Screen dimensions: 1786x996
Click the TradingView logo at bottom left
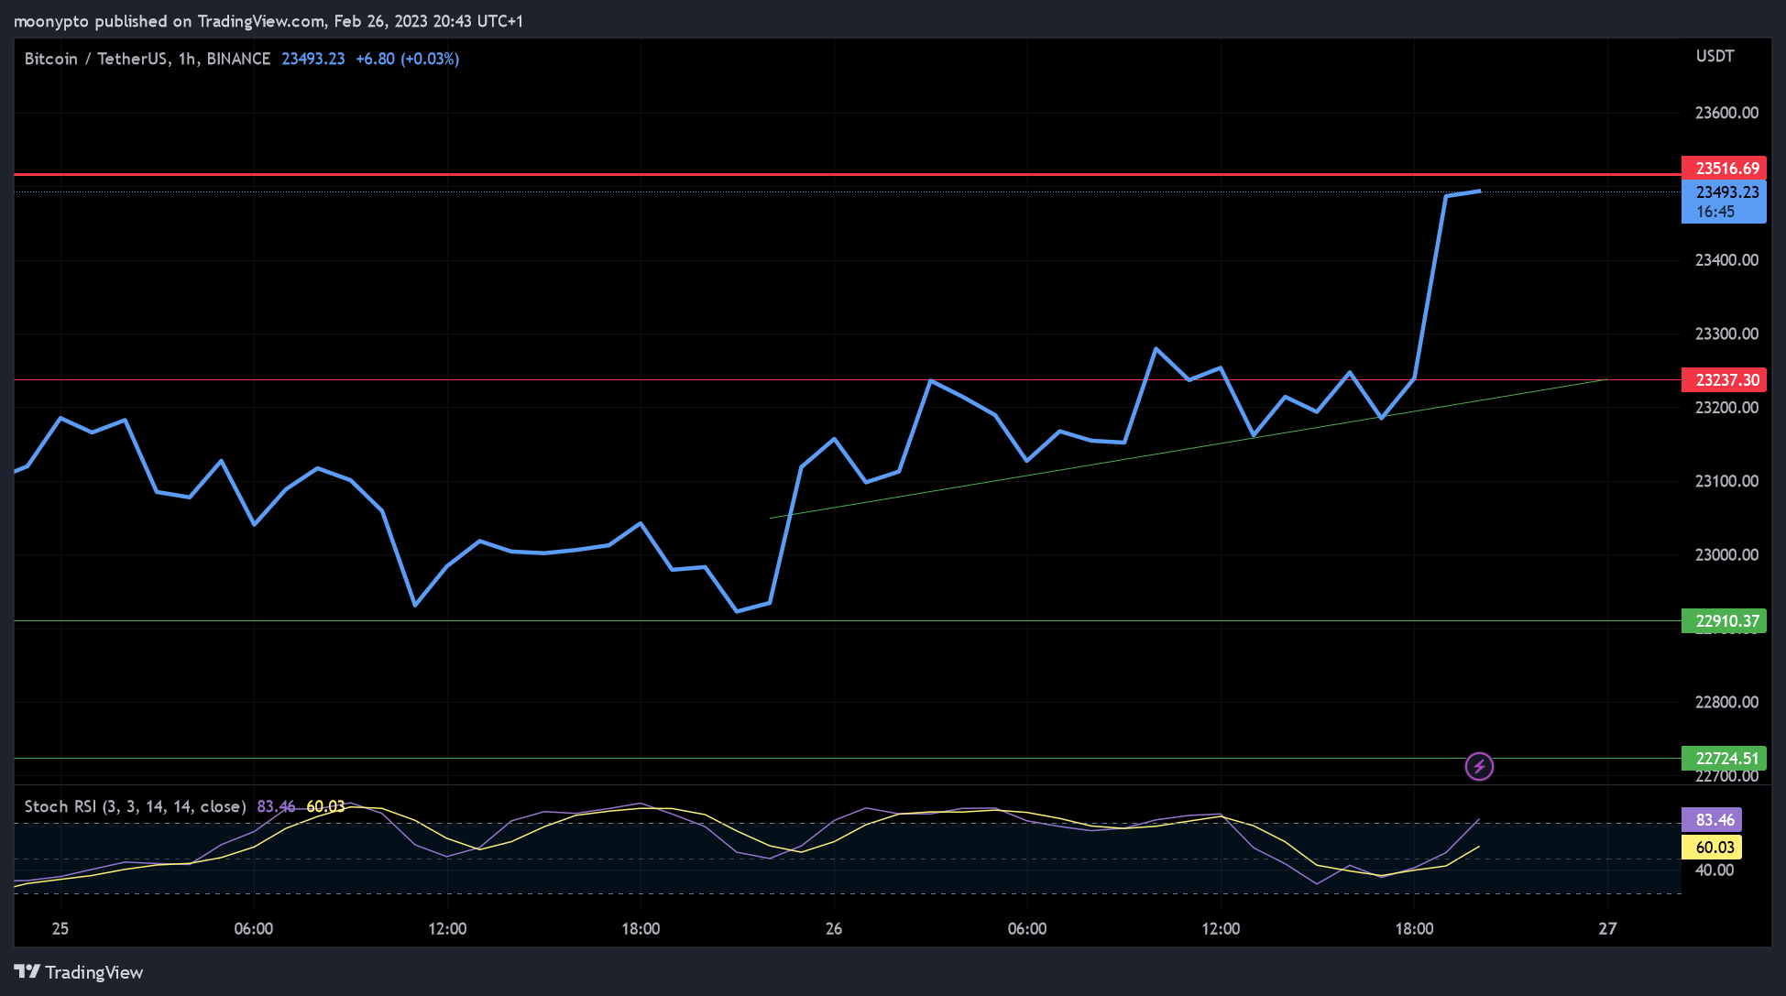point(79,972)
